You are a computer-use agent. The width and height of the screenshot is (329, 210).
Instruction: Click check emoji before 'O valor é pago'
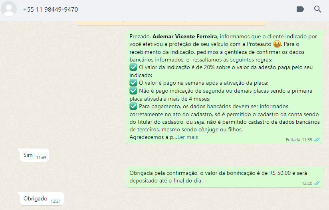pos(133,83)
